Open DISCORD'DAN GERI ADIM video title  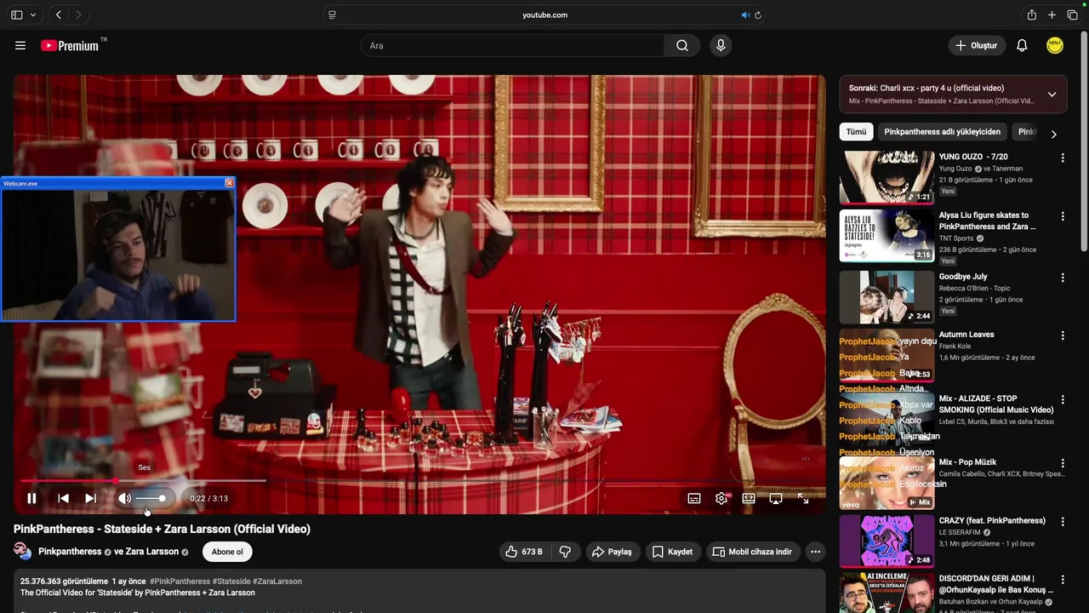[995, 584]
